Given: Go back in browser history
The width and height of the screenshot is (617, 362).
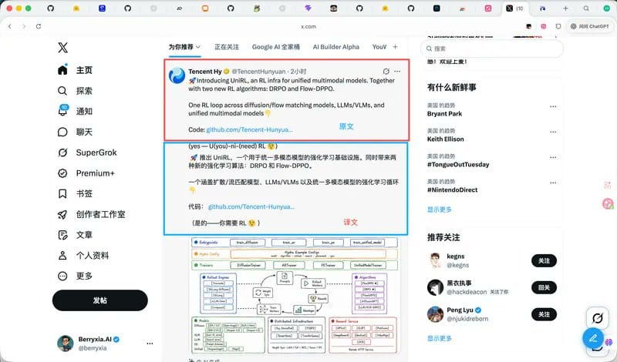Looking at the screenshot, I should 10,26.
